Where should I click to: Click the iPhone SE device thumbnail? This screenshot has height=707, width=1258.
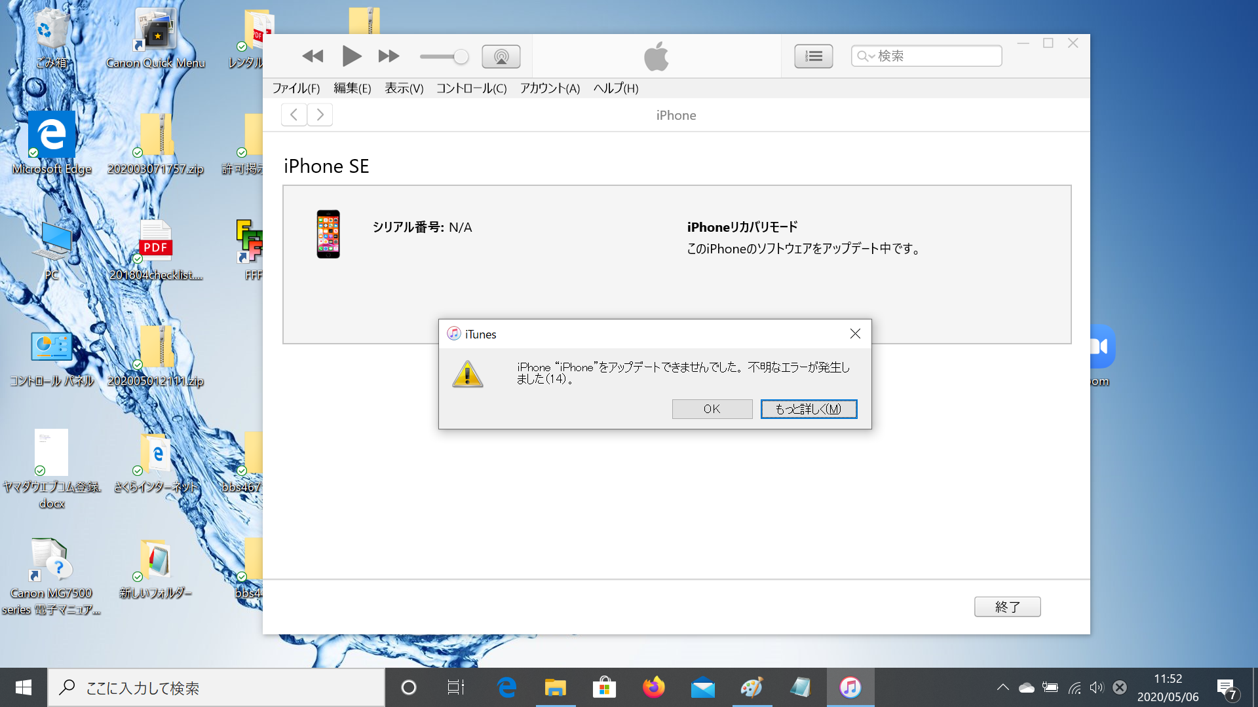328,234
